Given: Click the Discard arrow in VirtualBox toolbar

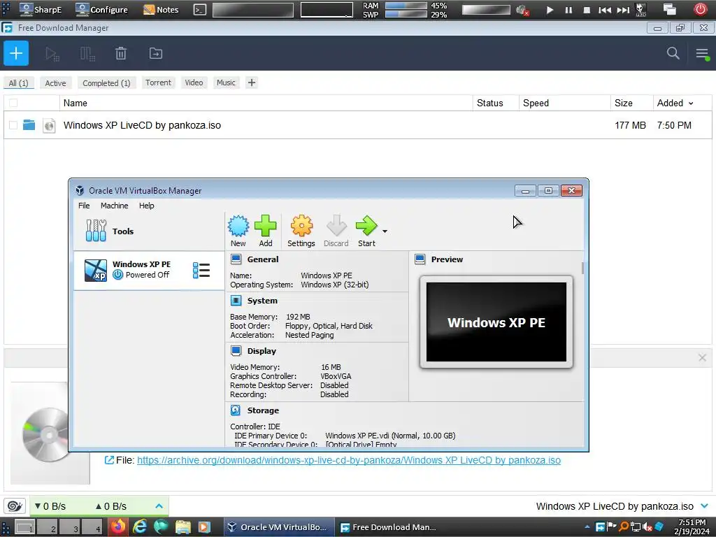Looking at the screenshot, I should coord(336,231).
